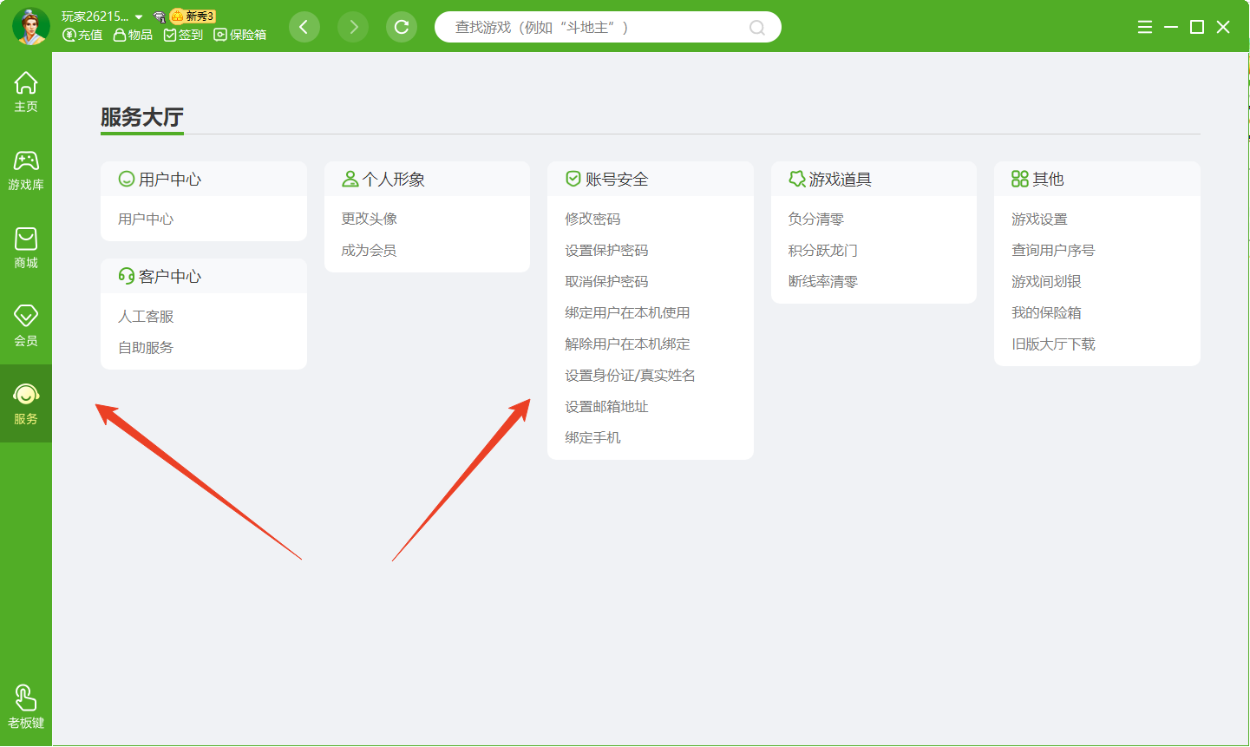
Task: Click the 新秀3 level badge
Action: (x=193, y=16)
